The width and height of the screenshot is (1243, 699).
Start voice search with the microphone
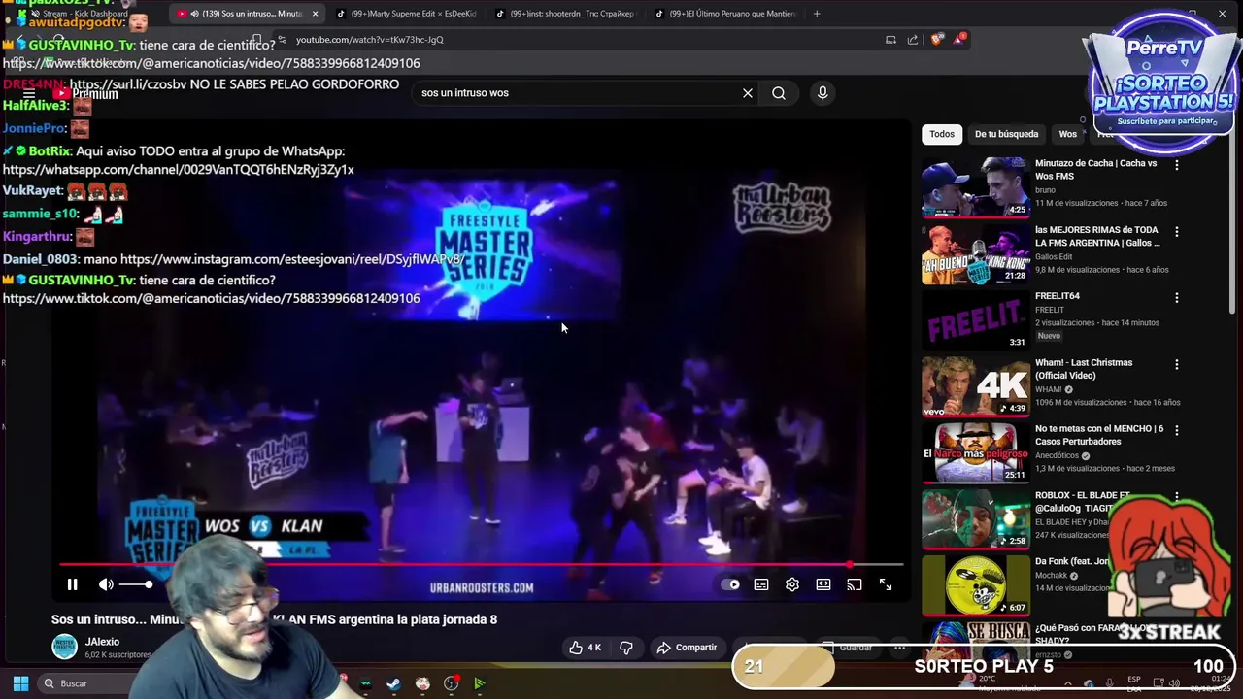(x=823, y=93)
